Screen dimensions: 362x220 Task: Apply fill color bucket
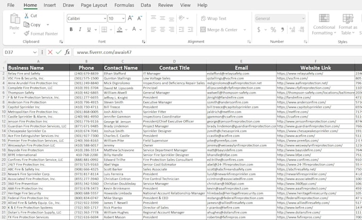click(x=120, y=29)
